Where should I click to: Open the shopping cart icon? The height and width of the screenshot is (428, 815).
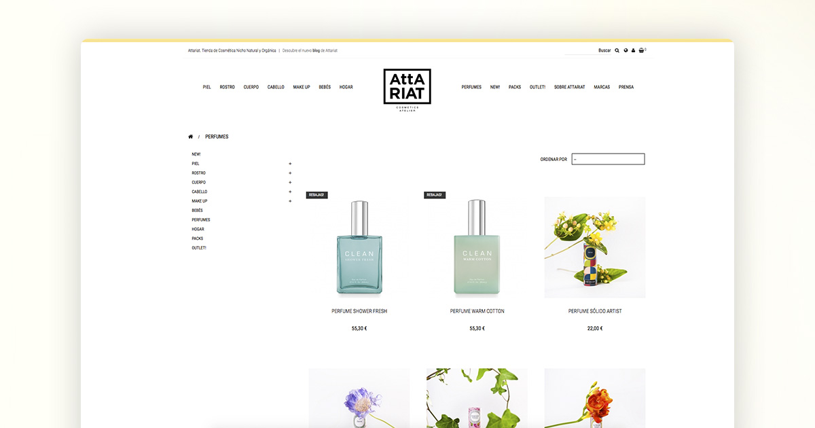pos(642,50)
